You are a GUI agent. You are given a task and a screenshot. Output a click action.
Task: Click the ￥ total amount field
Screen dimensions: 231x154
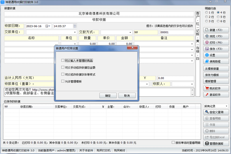click(x=176, y=78)
